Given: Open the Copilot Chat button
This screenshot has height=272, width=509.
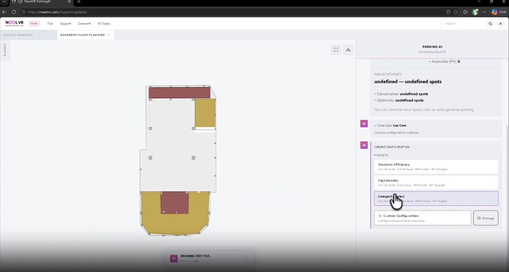Looking at the screenshot, I should pos(499,12).
